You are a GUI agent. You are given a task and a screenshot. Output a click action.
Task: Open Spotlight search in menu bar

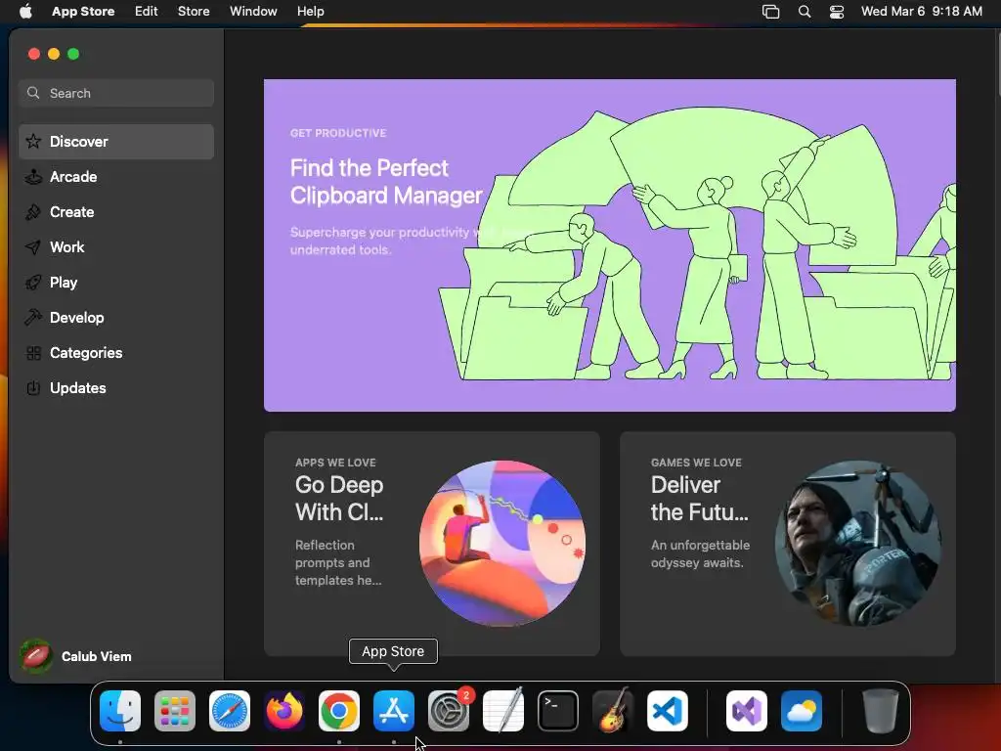(x=805, y=12)
